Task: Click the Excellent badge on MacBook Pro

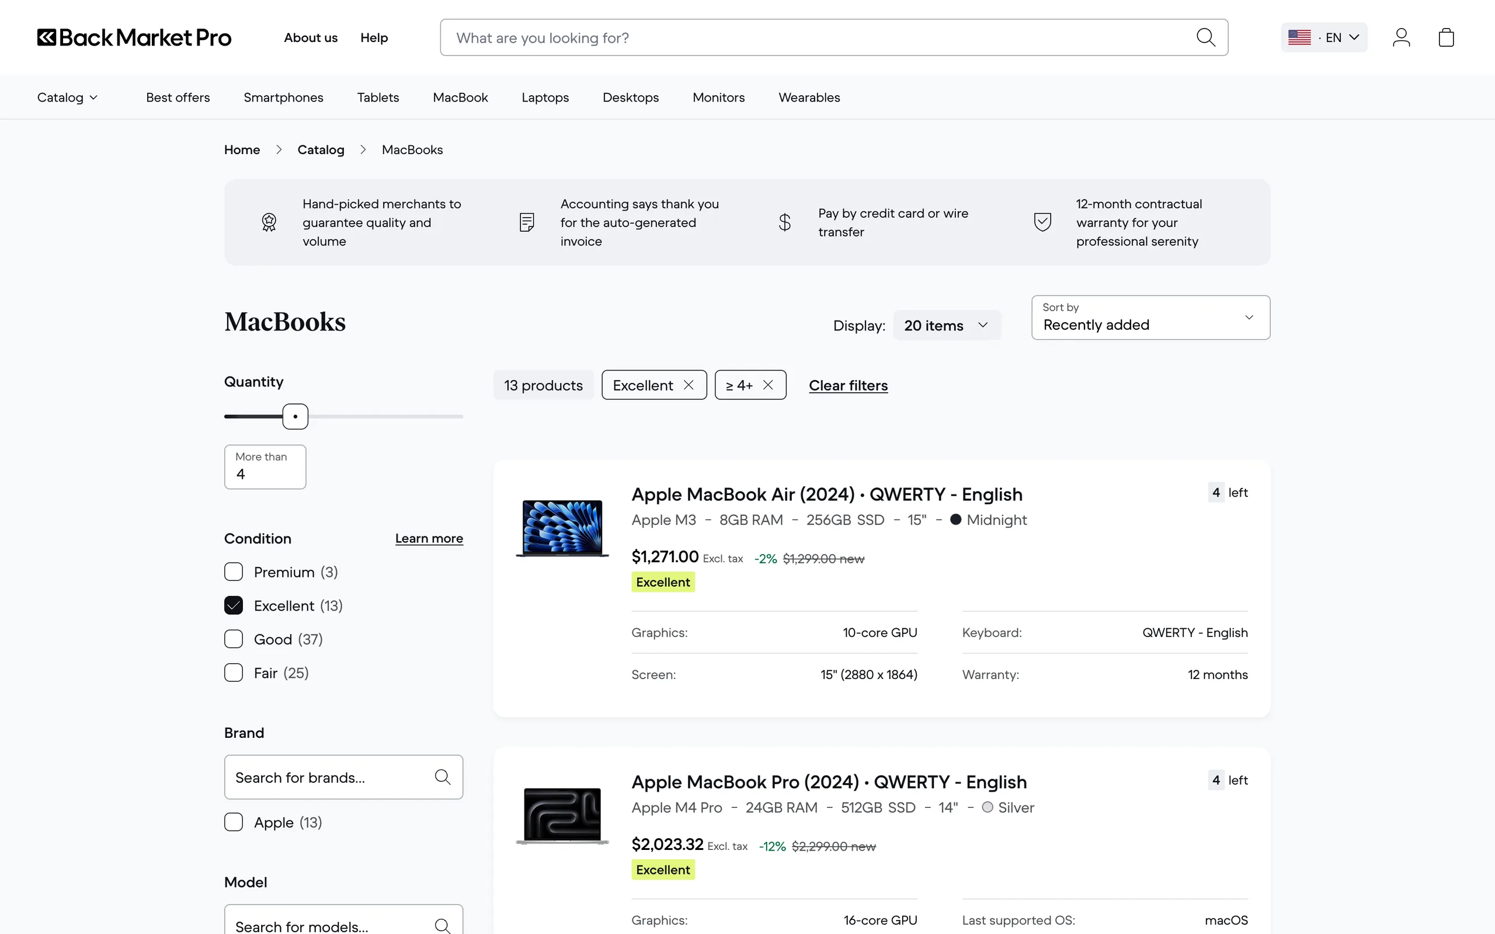Action: coord(663,870)
